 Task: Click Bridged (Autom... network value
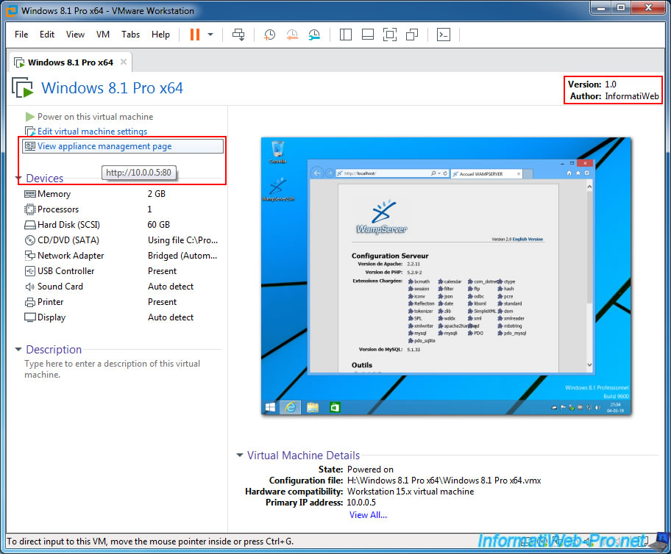(182, 256)
